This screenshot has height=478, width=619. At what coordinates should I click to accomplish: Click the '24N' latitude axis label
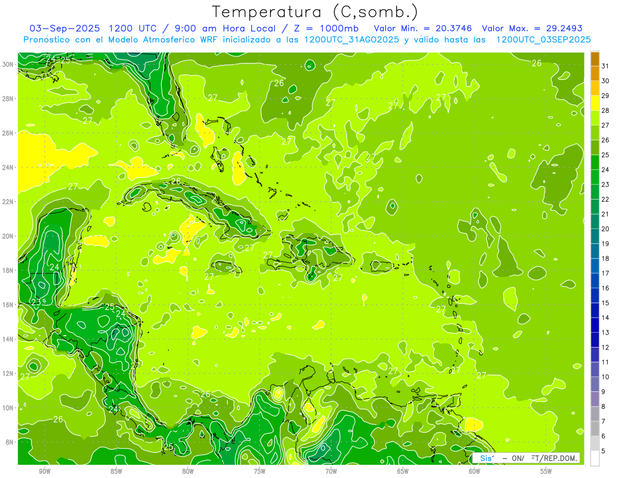coord(8,168)
